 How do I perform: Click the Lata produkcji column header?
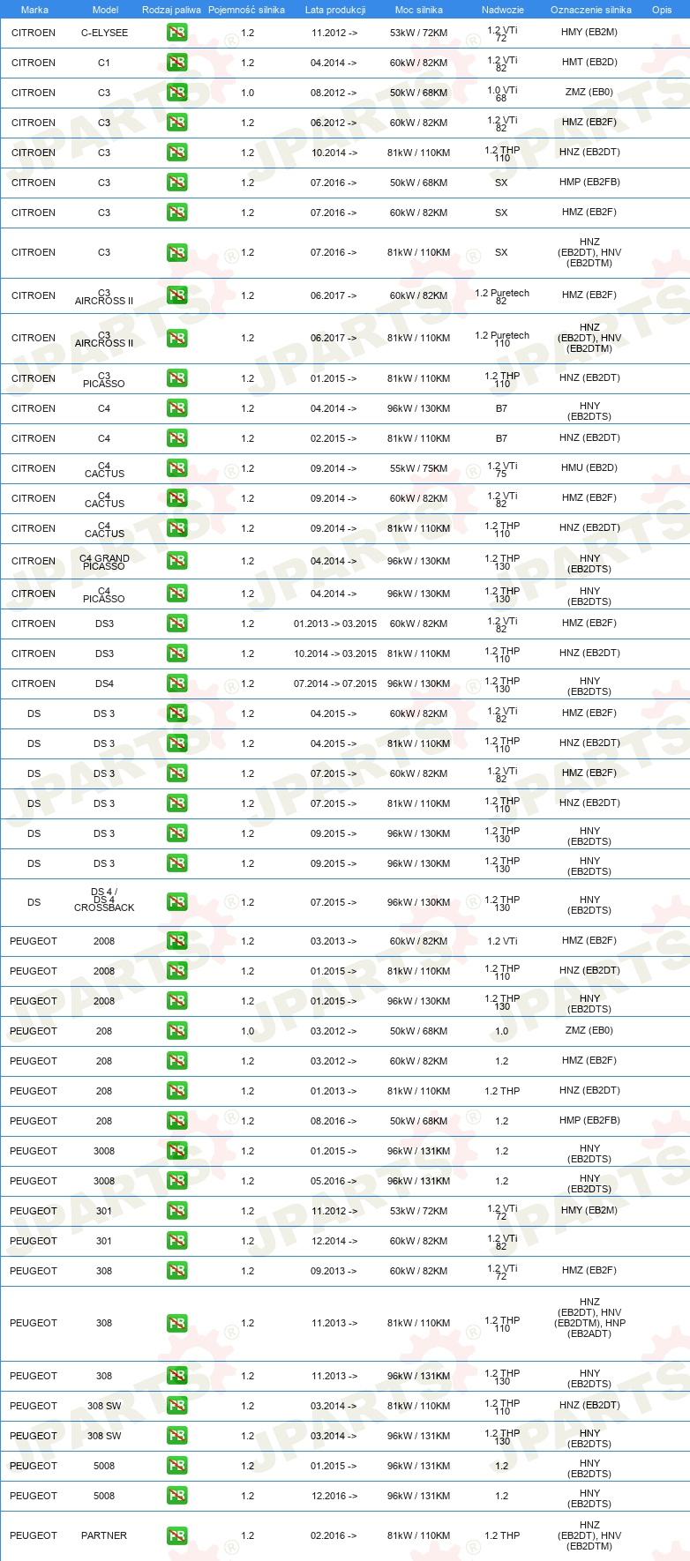[x=335, y=10]
